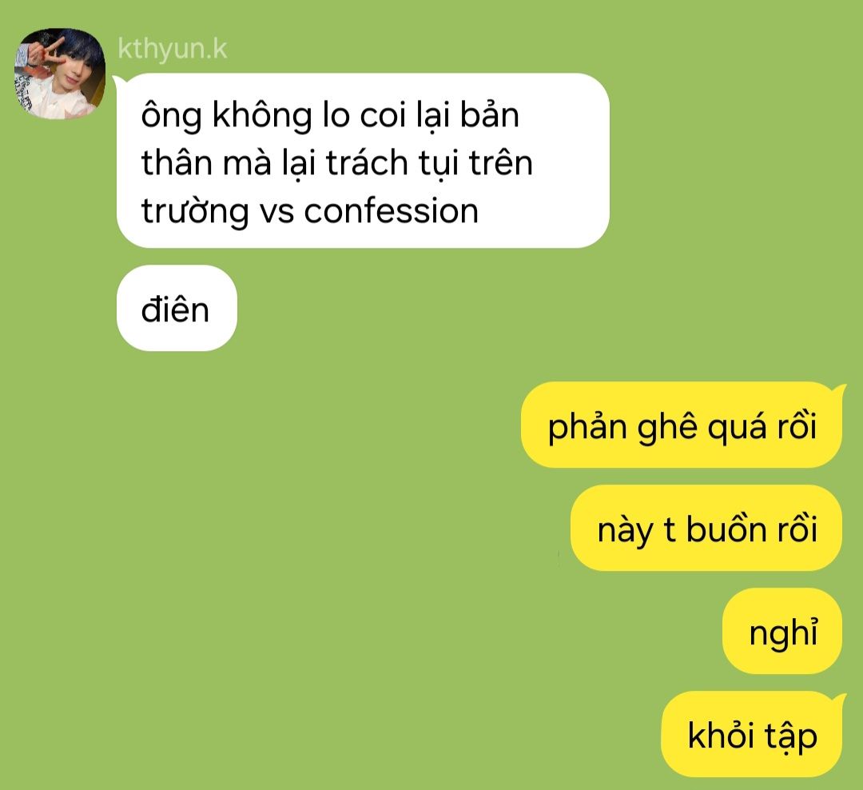Viewport: 863px width, 790px height.
Task: Click "vs" in the received message
Action: click(x=276, y=213)
